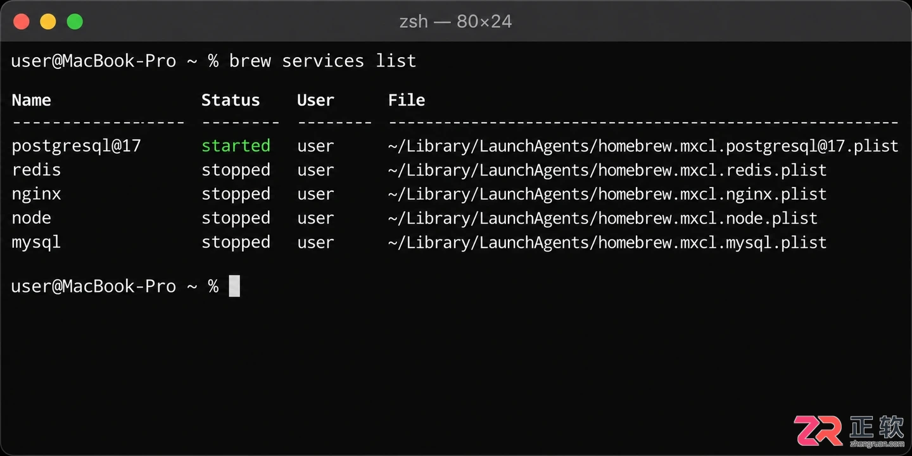Click the 'File' column header
The width and height of the screenshot is (912, 456).
[407, 100]
